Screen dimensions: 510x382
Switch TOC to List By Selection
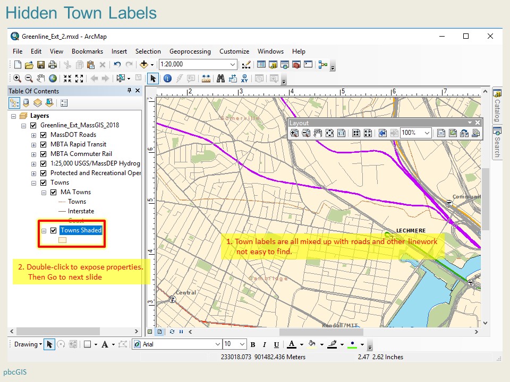(x=49, y=103)
